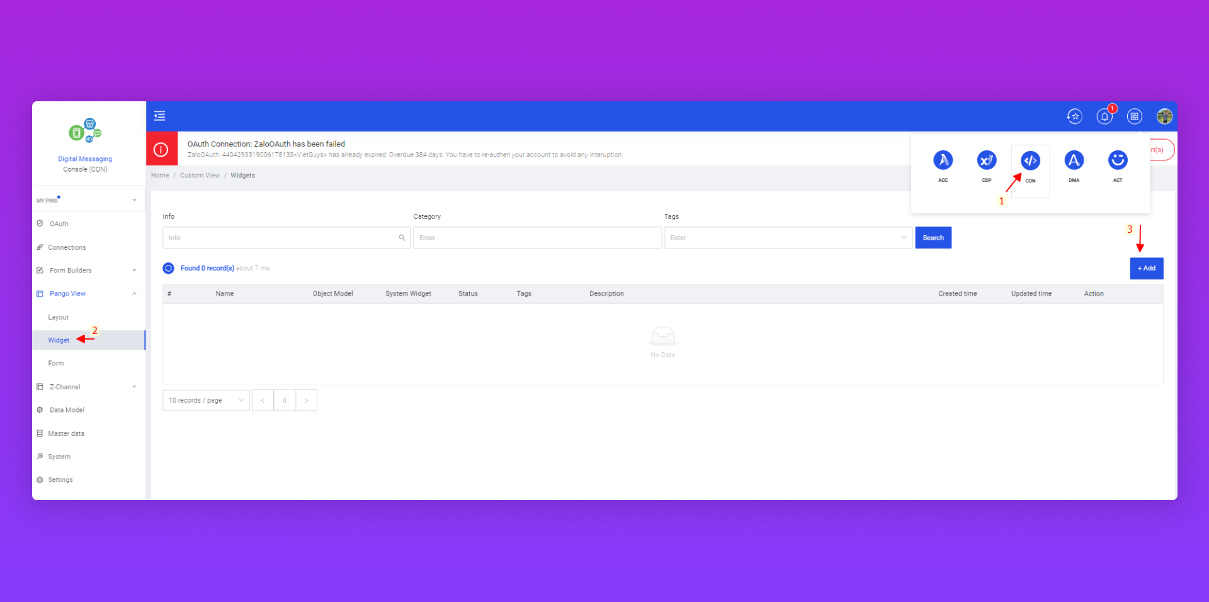
Task: Open the ACC app icon
Action: 943,161
